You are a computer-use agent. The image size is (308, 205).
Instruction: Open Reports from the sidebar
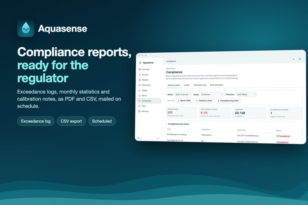tap(143, 80)
